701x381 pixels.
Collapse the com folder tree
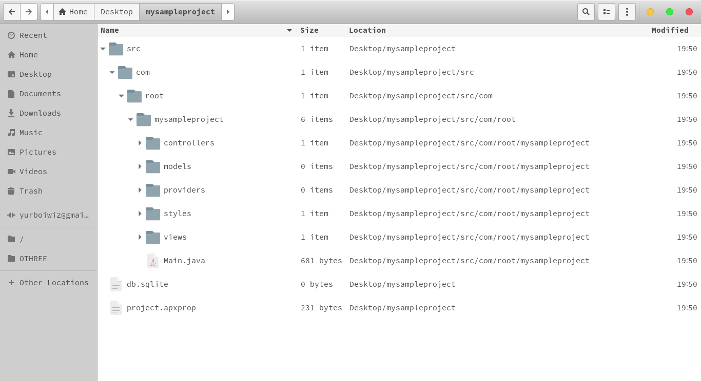point(112,72)
